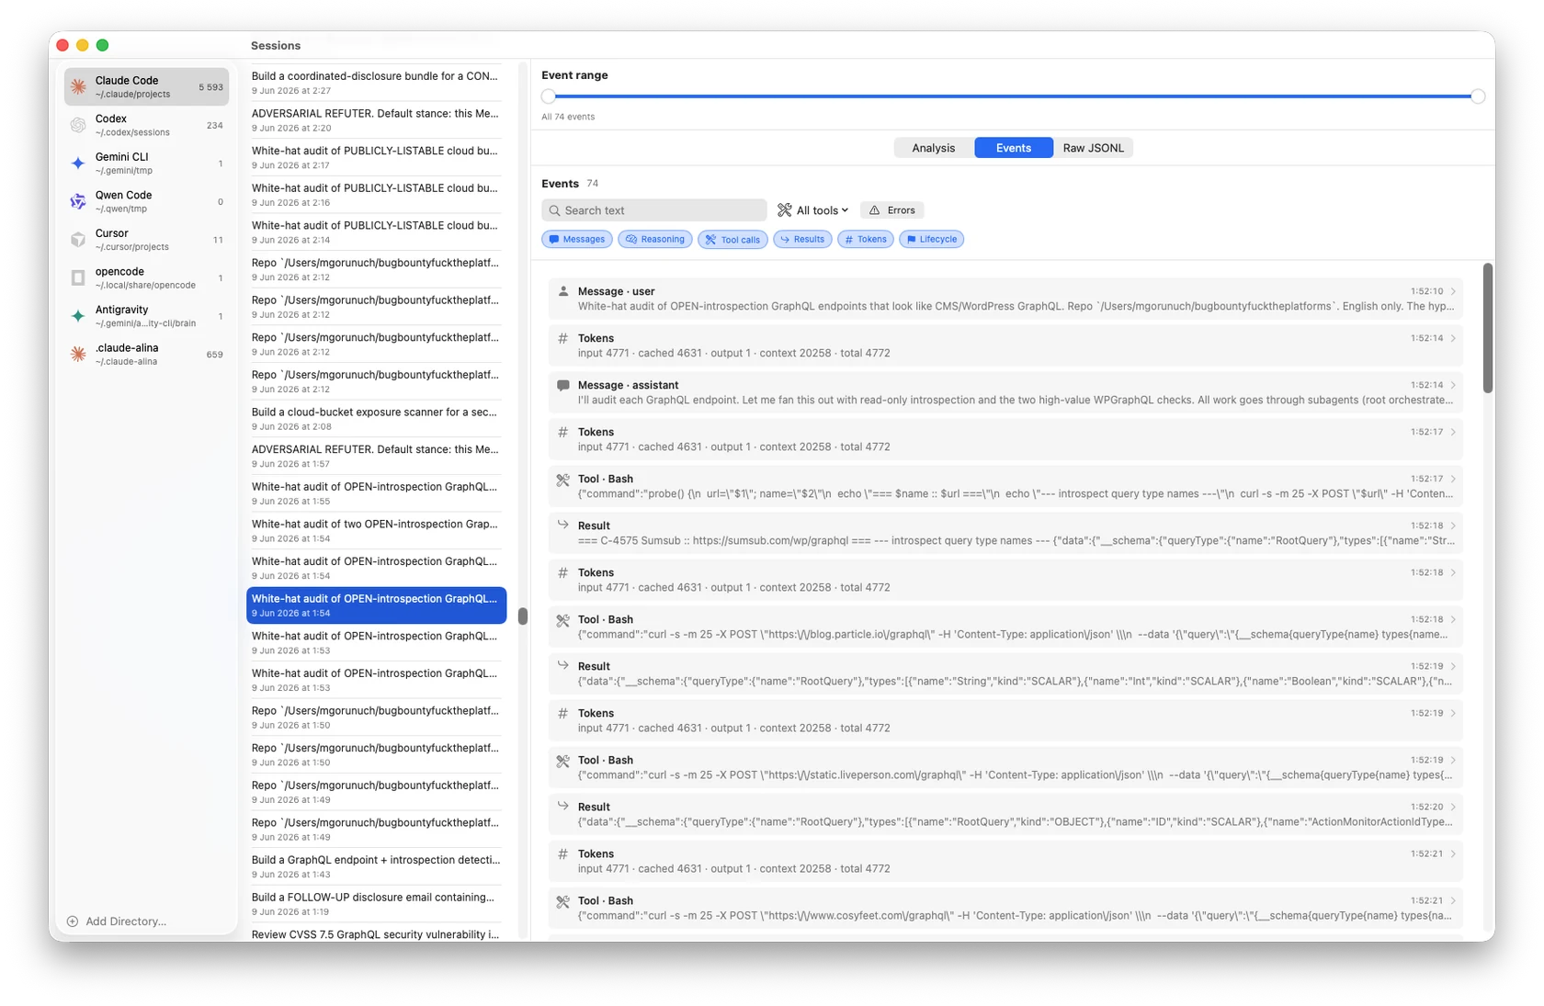Click the plus icon beside Add Directory
The height and width of the screenshot is (1006, 1544).
(73, 921)
